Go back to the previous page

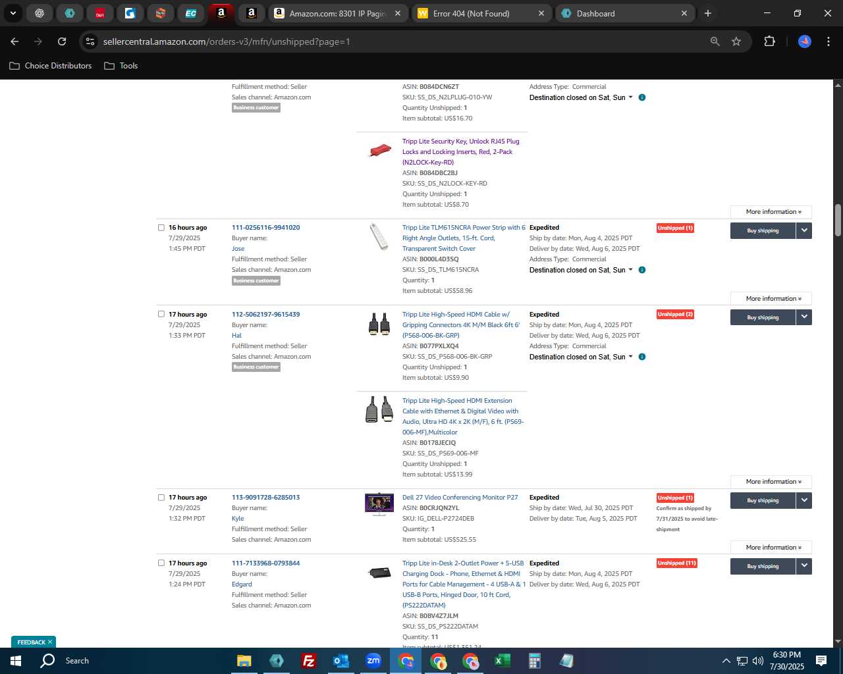[14, 41]
